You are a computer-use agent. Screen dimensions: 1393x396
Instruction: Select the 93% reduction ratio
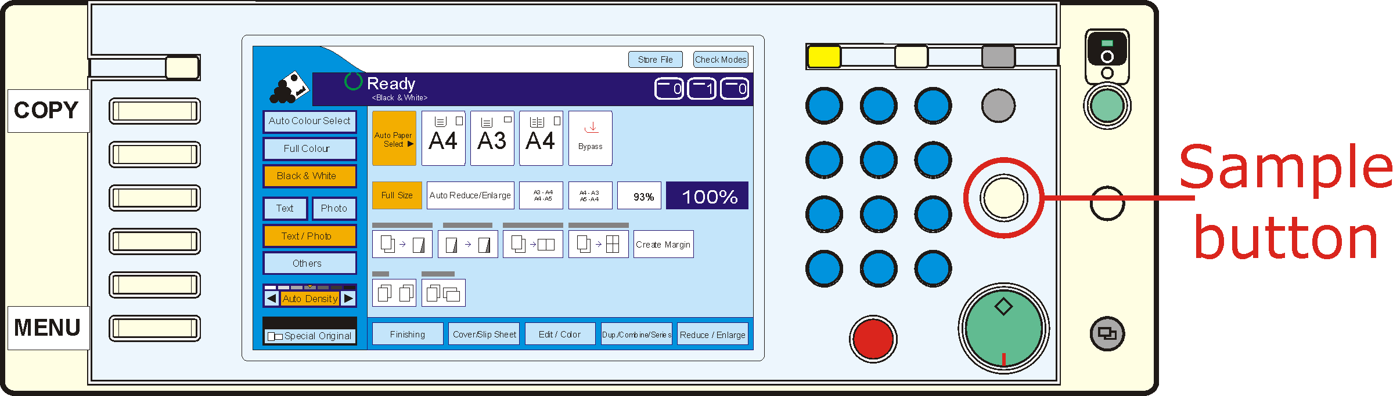[639, 196]
